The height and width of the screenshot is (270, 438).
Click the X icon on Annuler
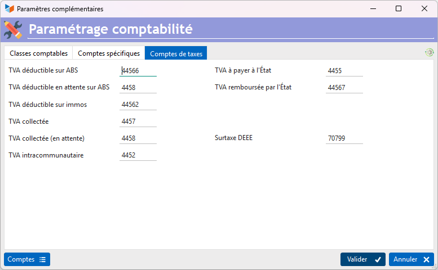pyautogui.click(x=427, y=260)
